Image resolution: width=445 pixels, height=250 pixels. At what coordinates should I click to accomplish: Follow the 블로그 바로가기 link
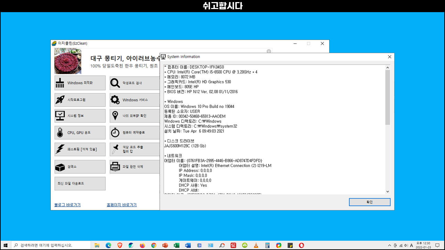pyautogui.click(x=67, y=205)
